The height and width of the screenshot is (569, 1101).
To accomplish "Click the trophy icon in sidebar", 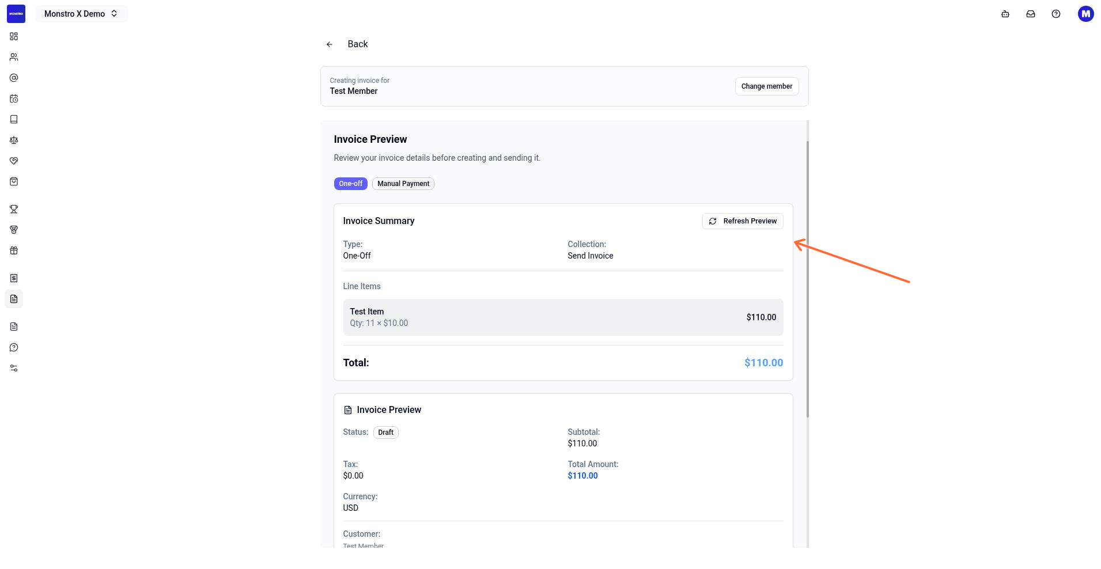I will pyautogui.click(x=14, y=209).
